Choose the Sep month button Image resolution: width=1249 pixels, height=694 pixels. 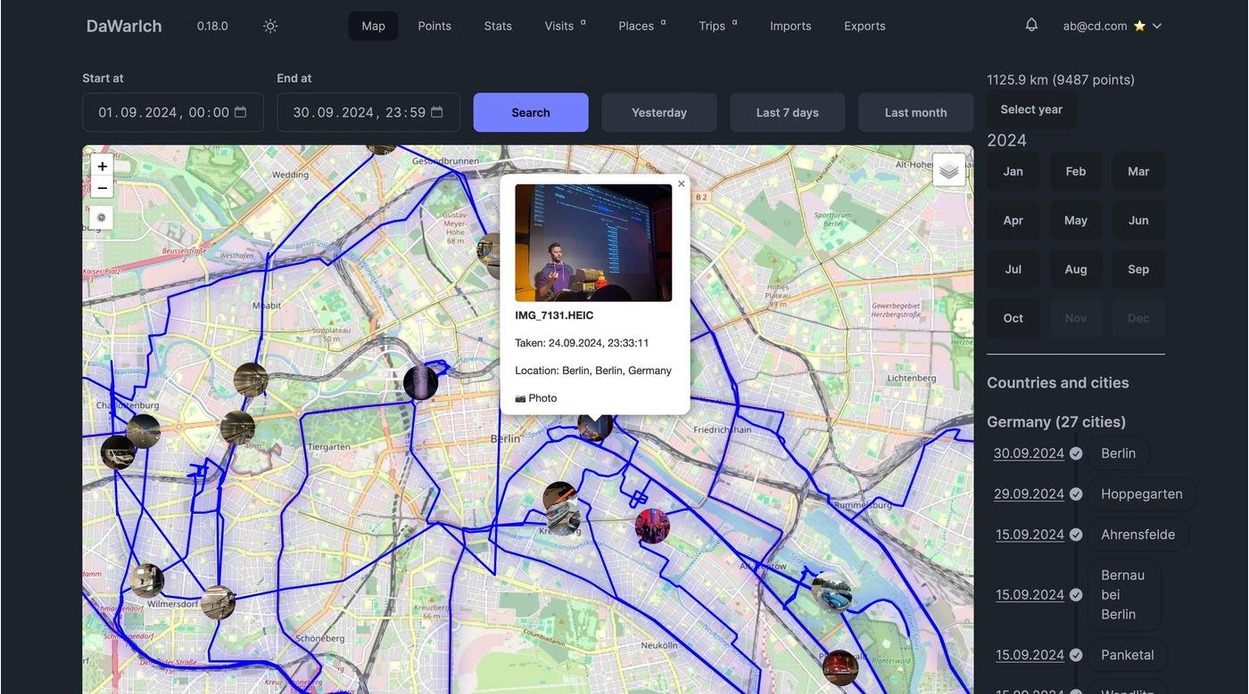[1137, 269]
